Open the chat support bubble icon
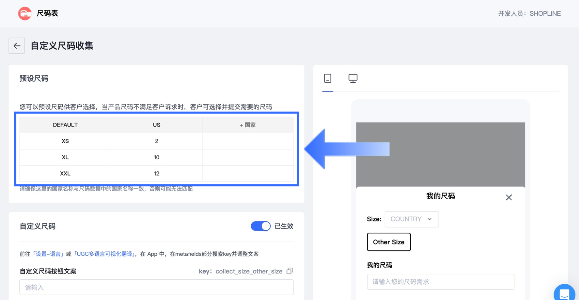This screenshot has height=300, width=579. click(565, 293)
